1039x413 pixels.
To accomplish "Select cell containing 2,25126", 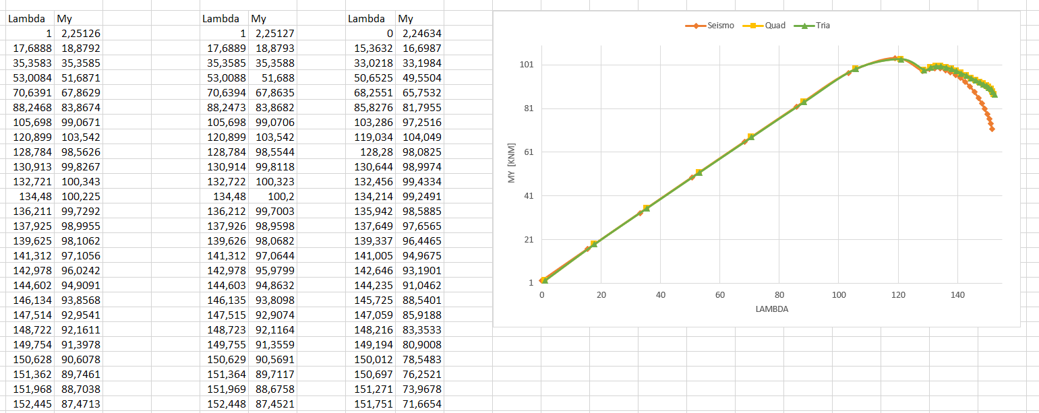I will pyautogui.click(x=79, y=34).
